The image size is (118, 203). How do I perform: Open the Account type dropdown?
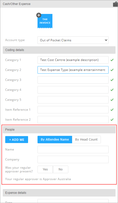click(73, 40)
